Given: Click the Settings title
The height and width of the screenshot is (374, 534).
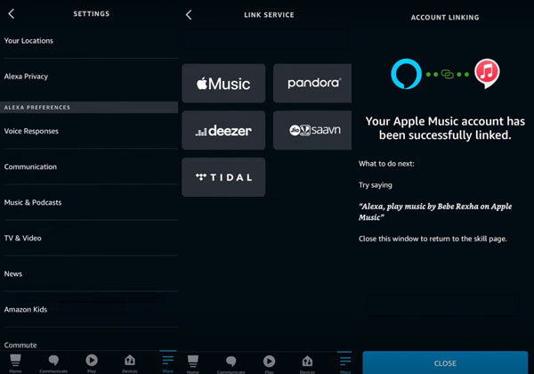Looking at the screenshot, I should pos(92,14).
